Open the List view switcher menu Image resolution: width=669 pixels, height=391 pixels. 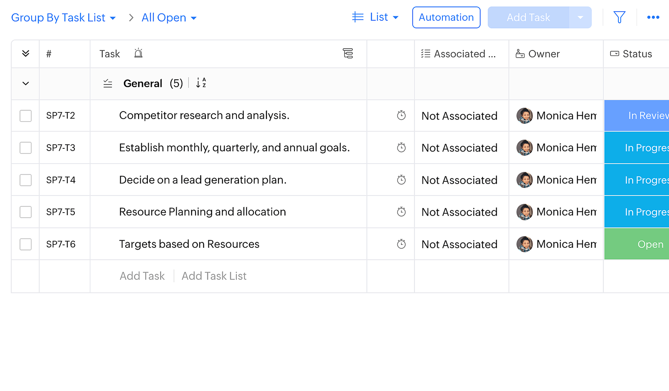[x=375, y=17]
